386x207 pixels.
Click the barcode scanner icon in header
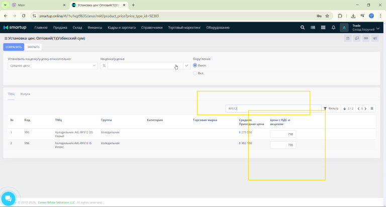[x=313, y=28]
